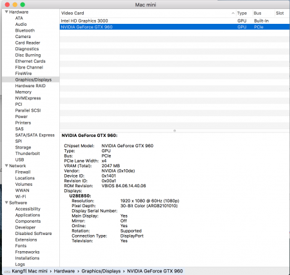Click the green zoom window button
290x275 pixels.
click(x=23, y=5)
